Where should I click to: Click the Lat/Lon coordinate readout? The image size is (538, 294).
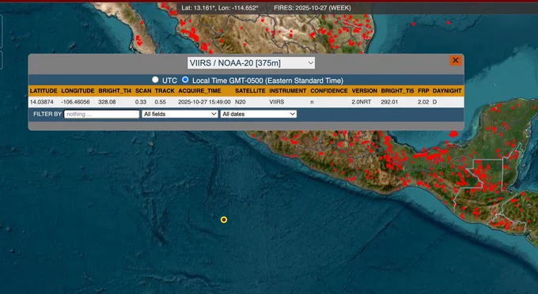[x=220, y=8]
